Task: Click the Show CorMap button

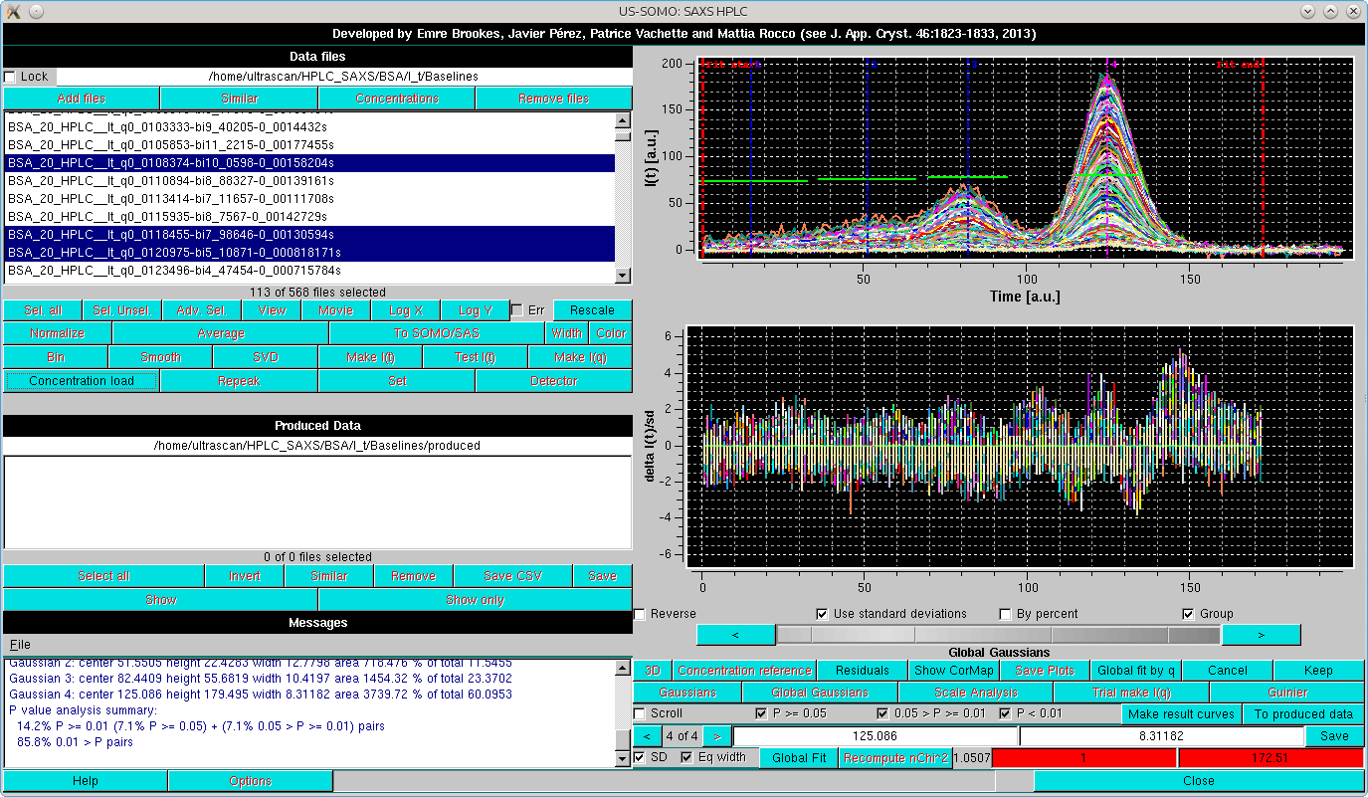Action: point(954,671)
